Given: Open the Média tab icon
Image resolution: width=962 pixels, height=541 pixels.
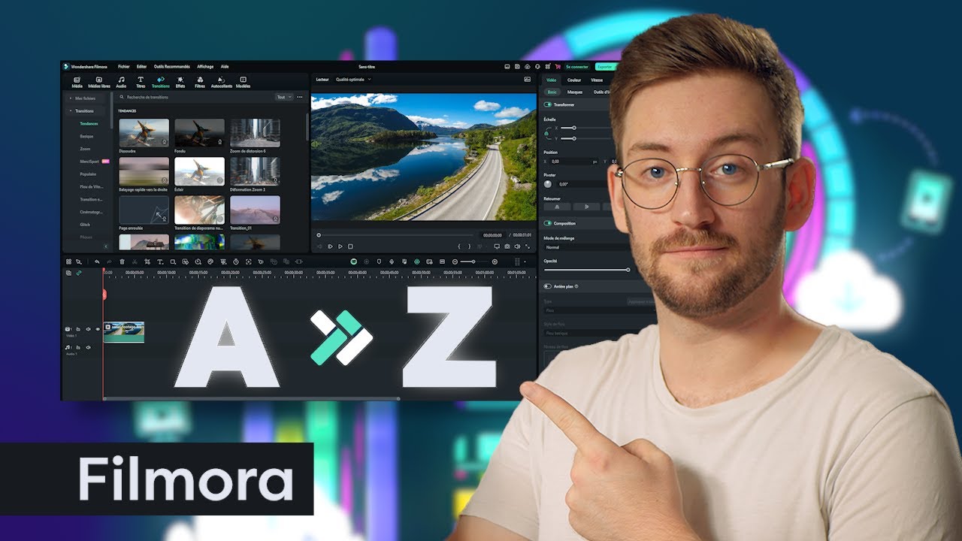Looking at the screenshot, I should (x=77, y=79).
